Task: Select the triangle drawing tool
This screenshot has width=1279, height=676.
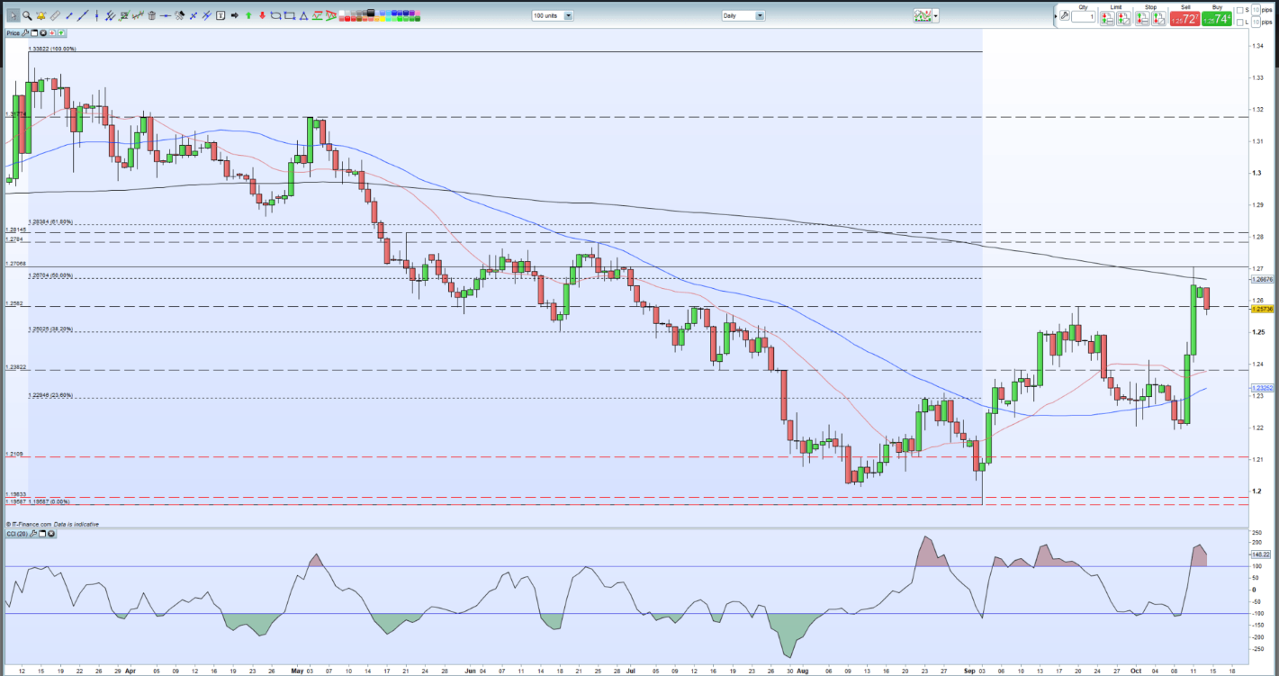Action: [303, 15]
